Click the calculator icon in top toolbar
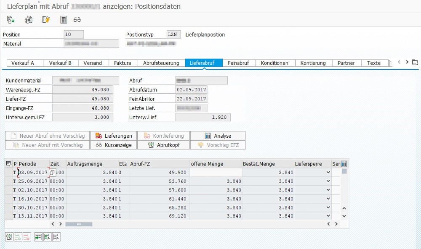The height and width of the screenshot is (249, 421). pos(64,20)
